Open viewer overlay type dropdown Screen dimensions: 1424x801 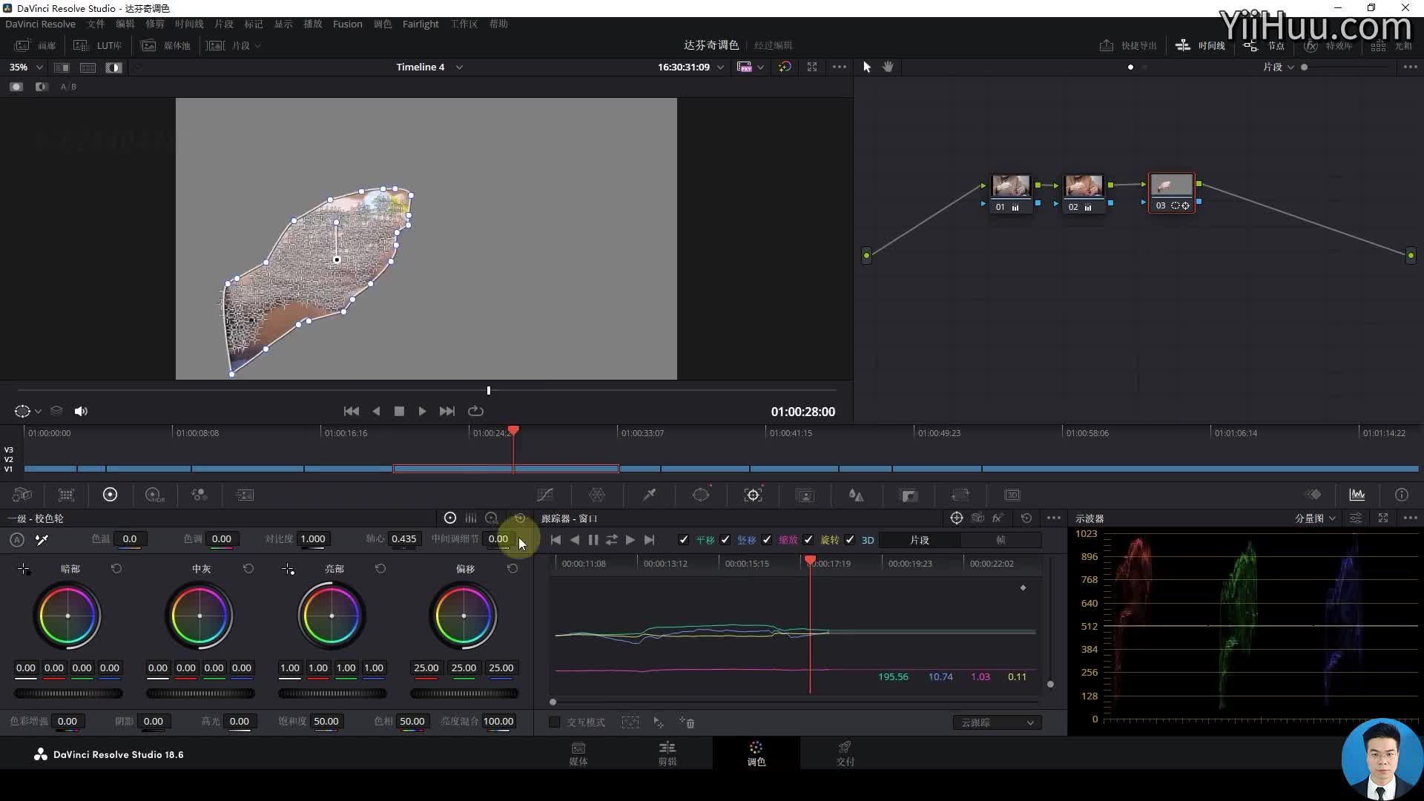(x=28, y=411)
